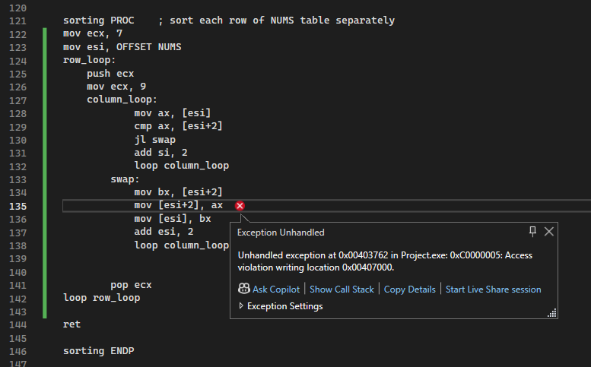Screen dimensions: 591x367
Task: Click line number 146 in the gutter
Action: 17,352
